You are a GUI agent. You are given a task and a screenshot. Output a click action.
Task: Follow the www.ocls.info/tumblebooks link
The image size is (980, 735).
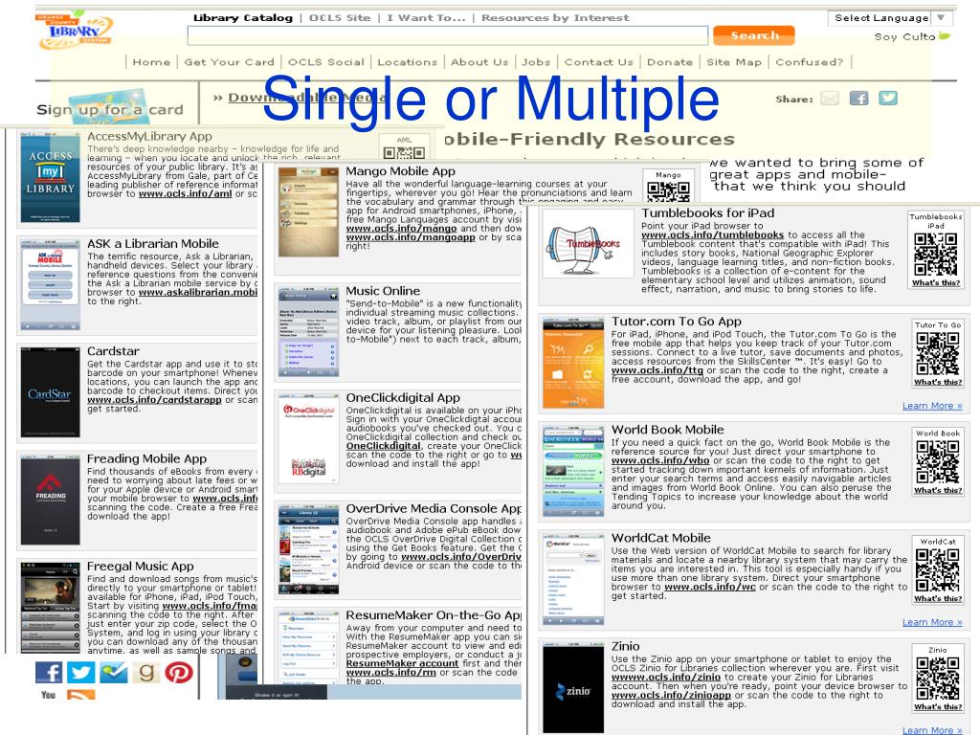click(x=712, y=235)
